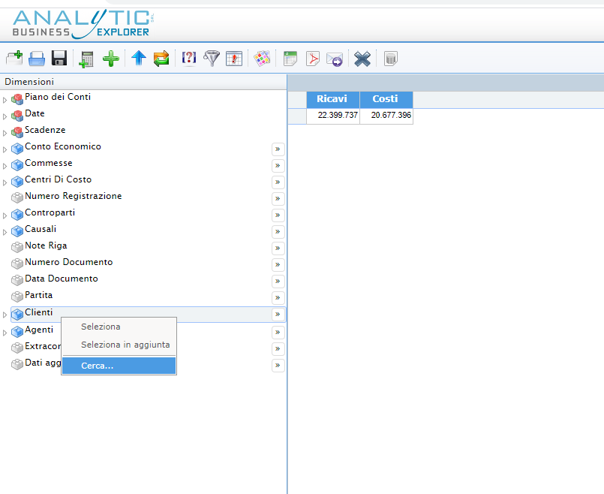
Task: Select the Ricavi column header
Action: click(332, 99)
